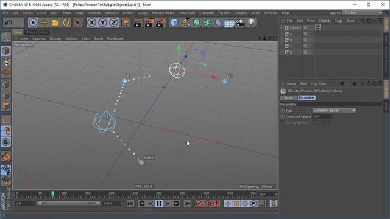This screenshot has height=219, width=390.
Task: Add a Light object
Action: 251,23
